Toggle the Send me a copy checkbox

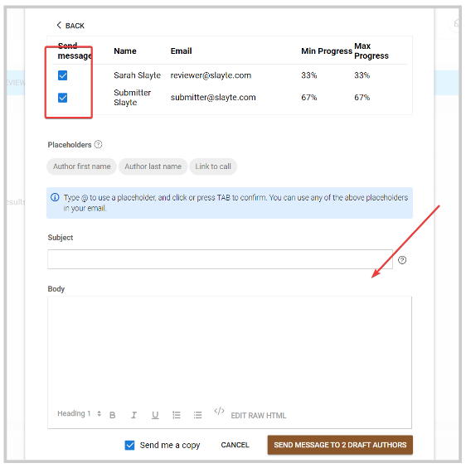point(129,445)
